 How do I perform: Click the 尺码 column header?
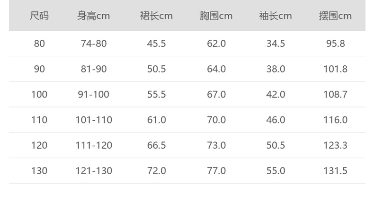(x=39, y=16)
